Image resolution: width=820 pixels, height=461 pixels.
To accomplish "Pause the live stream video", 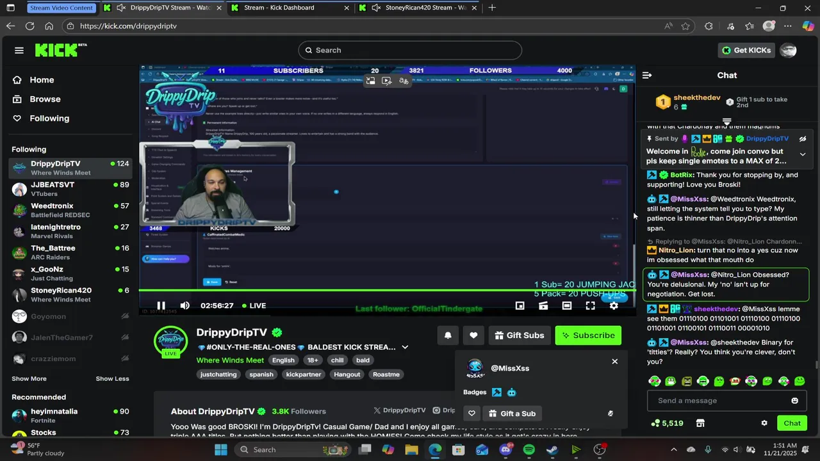I will click(x=161, y=305).
